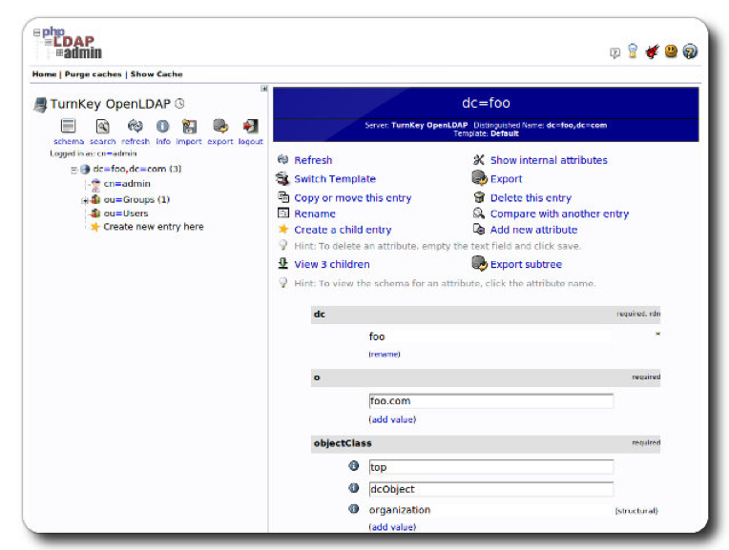Click the export icon in the server toolbar
Viewport: 729px width, 550px height.
tap(220, 126)
